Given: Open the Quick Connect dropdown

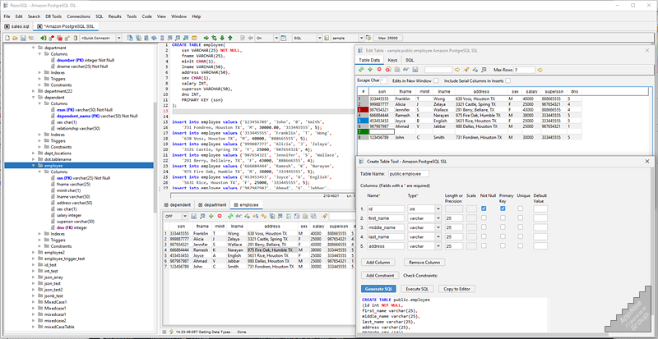Looking at the screenshot, I should click(118, 38).
